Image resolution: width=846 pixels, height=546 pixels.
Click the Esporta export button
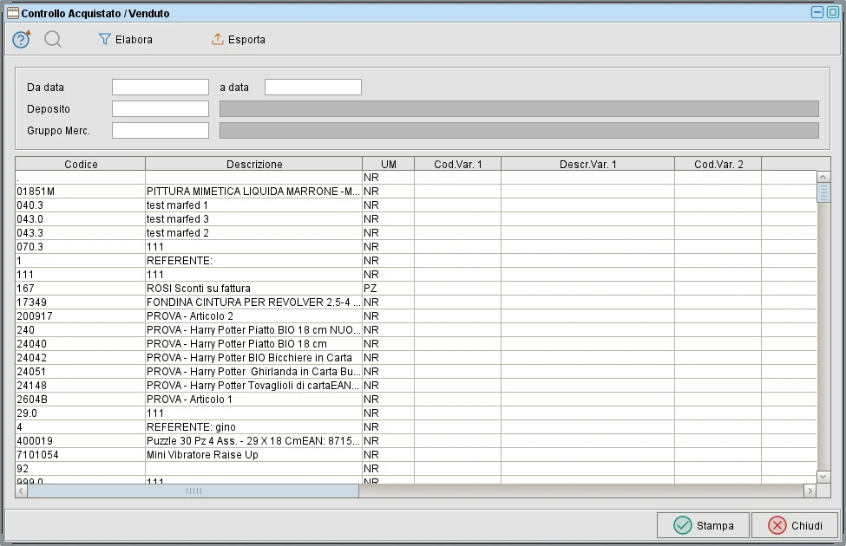click(238, 39)
